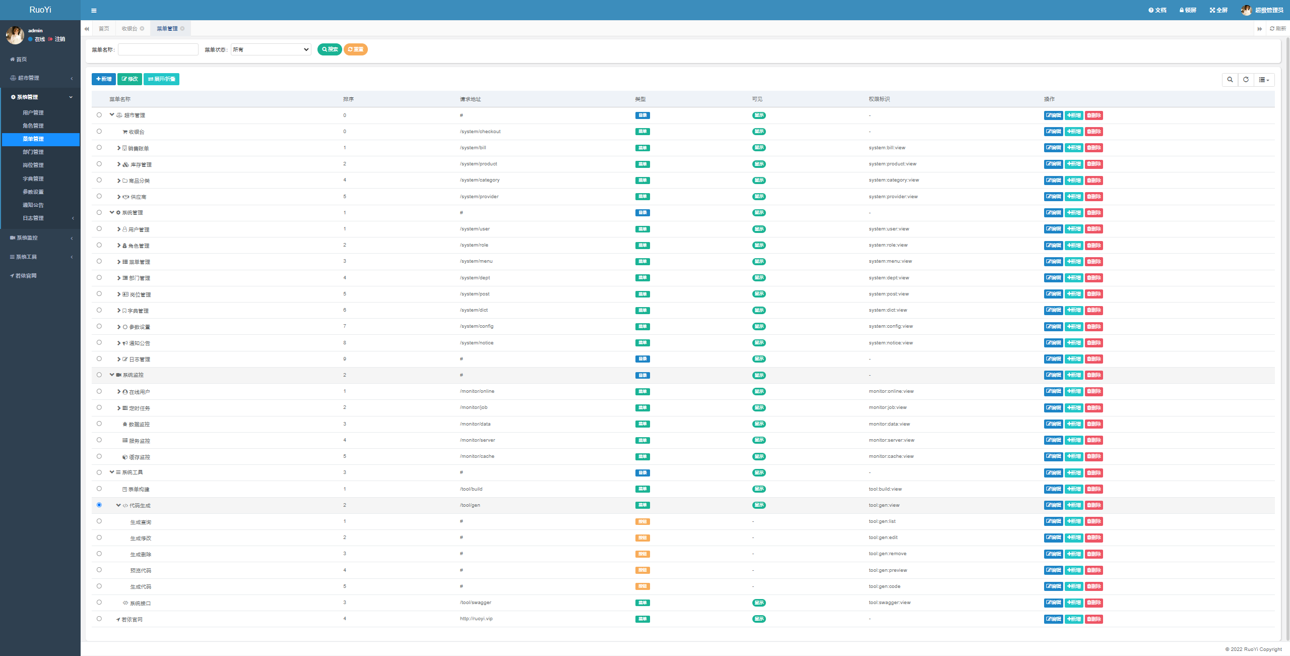Switch to the 首页 tab

(104, 29)
